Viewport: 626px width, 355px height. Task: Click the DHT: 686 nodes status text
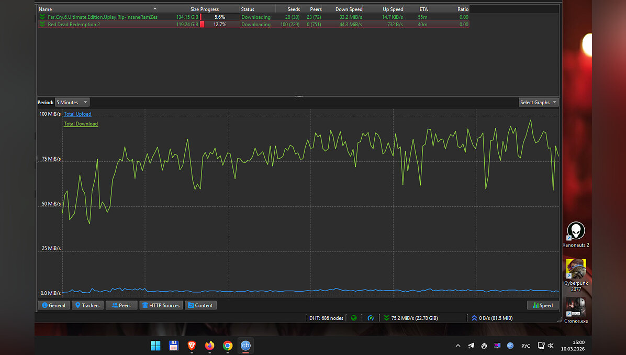tap(326, 318)
